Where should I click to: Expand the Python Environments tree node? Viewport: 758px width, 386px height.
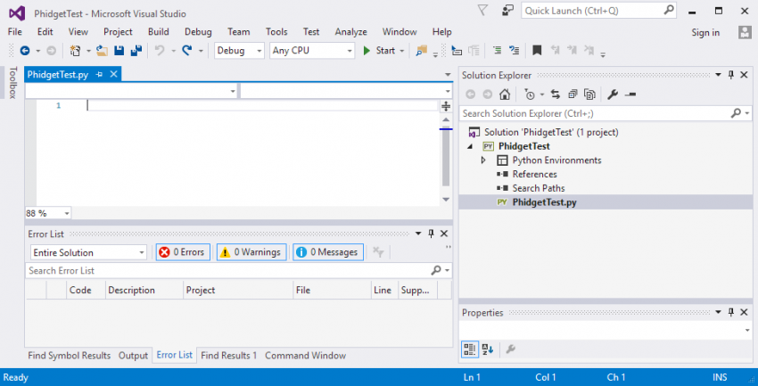coord(483,160)
